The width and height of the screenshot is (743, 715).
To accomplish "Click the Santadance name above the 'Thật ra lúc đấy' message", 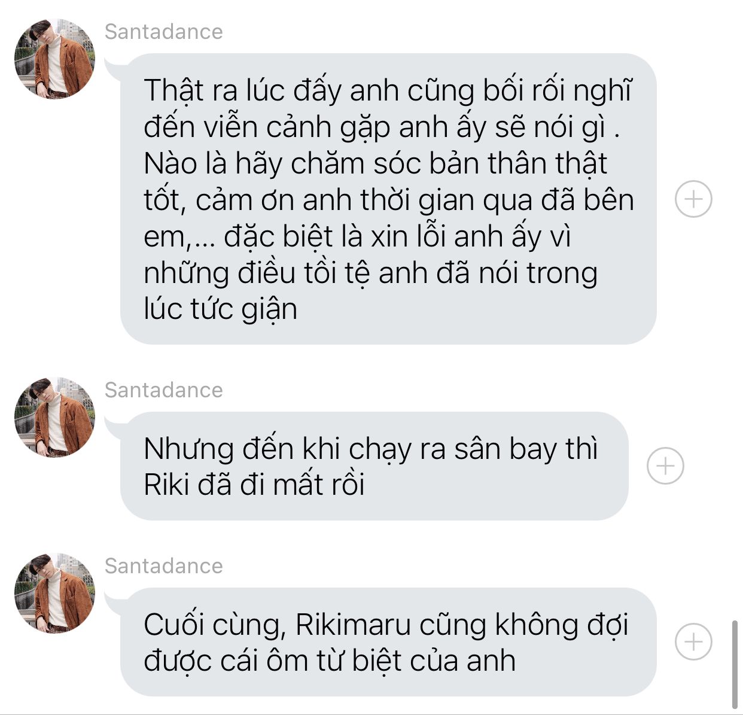I will 163,32.
